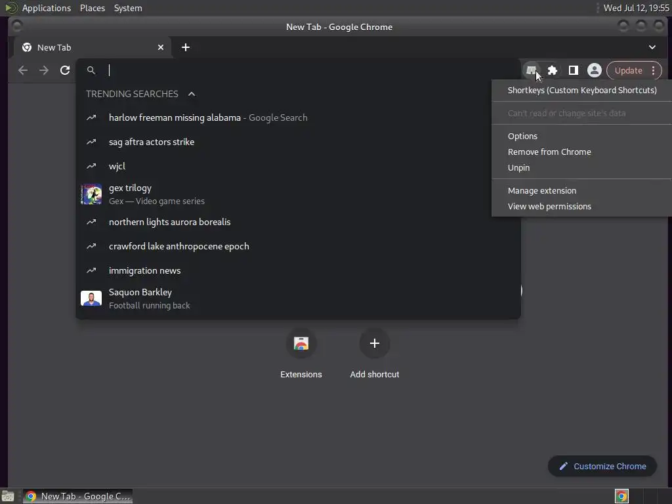This screenshot has width=672, height=504.
Task: Select View web permissions
Action: pos(582,207)
